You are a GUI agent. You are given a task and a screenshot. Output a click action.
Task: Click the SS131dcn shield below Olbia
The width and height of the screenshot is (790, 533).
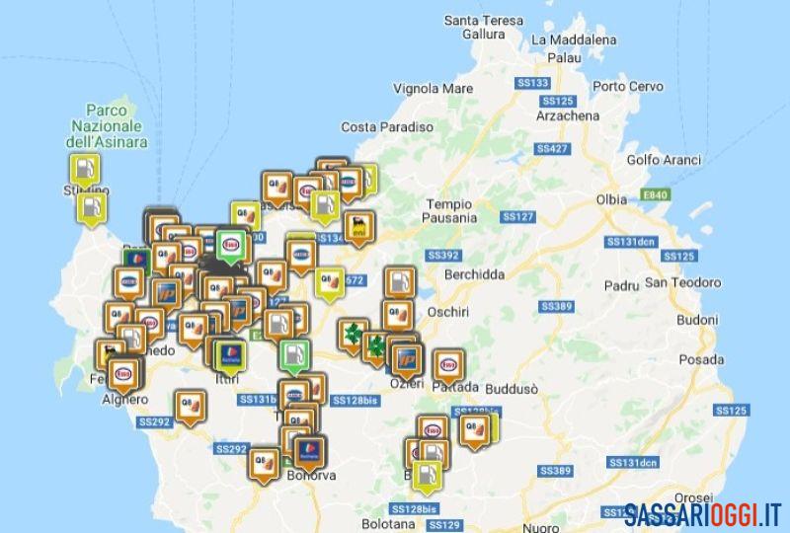(631, 243)
